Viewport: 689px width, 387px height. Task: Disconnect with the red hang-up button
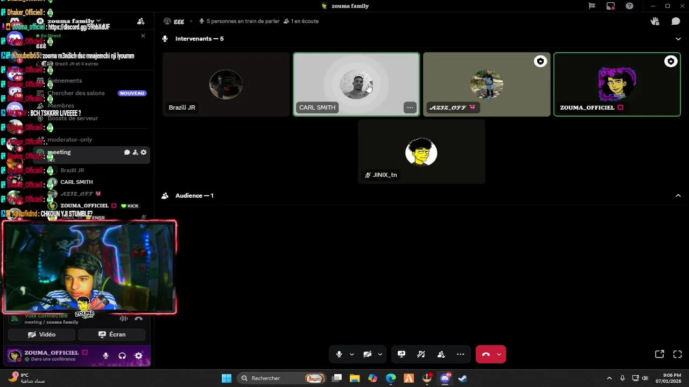[486, 354]
